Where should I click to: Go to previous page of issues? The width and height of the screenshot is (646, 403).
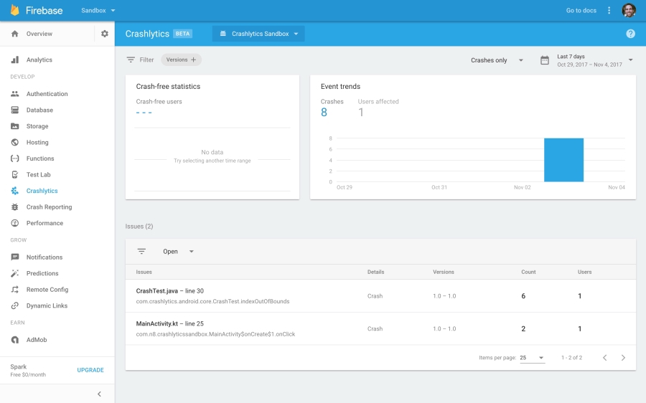[x=605, y=358]
